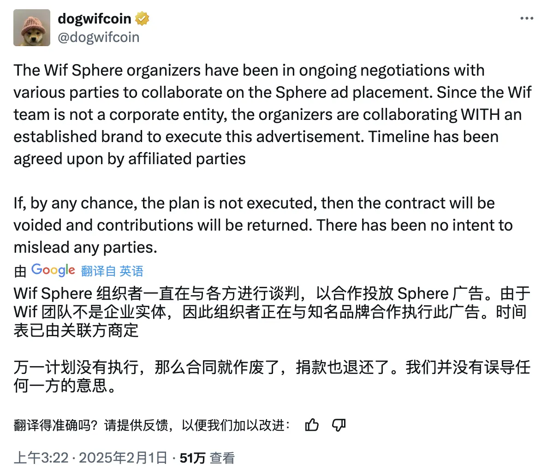The image size is (547, 475).
Task: Open the post options with the three-dot icon
Action: pos(526,18)
